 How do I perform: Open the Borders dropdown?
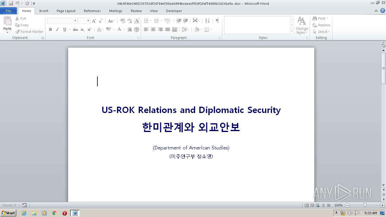point(211,30)
